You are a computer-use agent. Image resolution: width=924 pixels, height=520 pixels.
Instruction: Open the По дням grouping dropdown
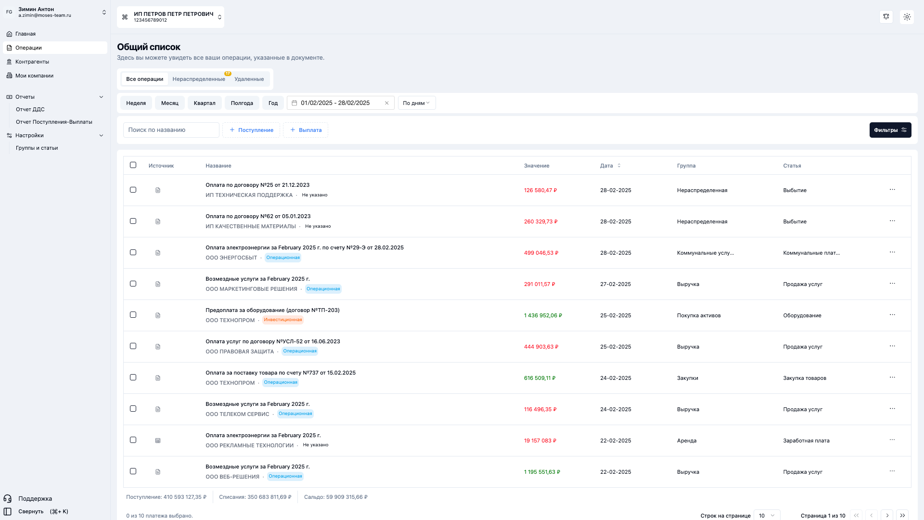(417, 103)
